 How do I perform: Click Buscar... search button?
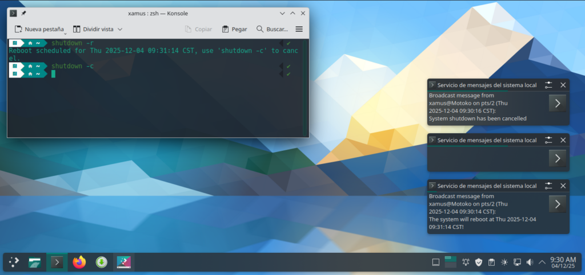[x=273, y=29]
